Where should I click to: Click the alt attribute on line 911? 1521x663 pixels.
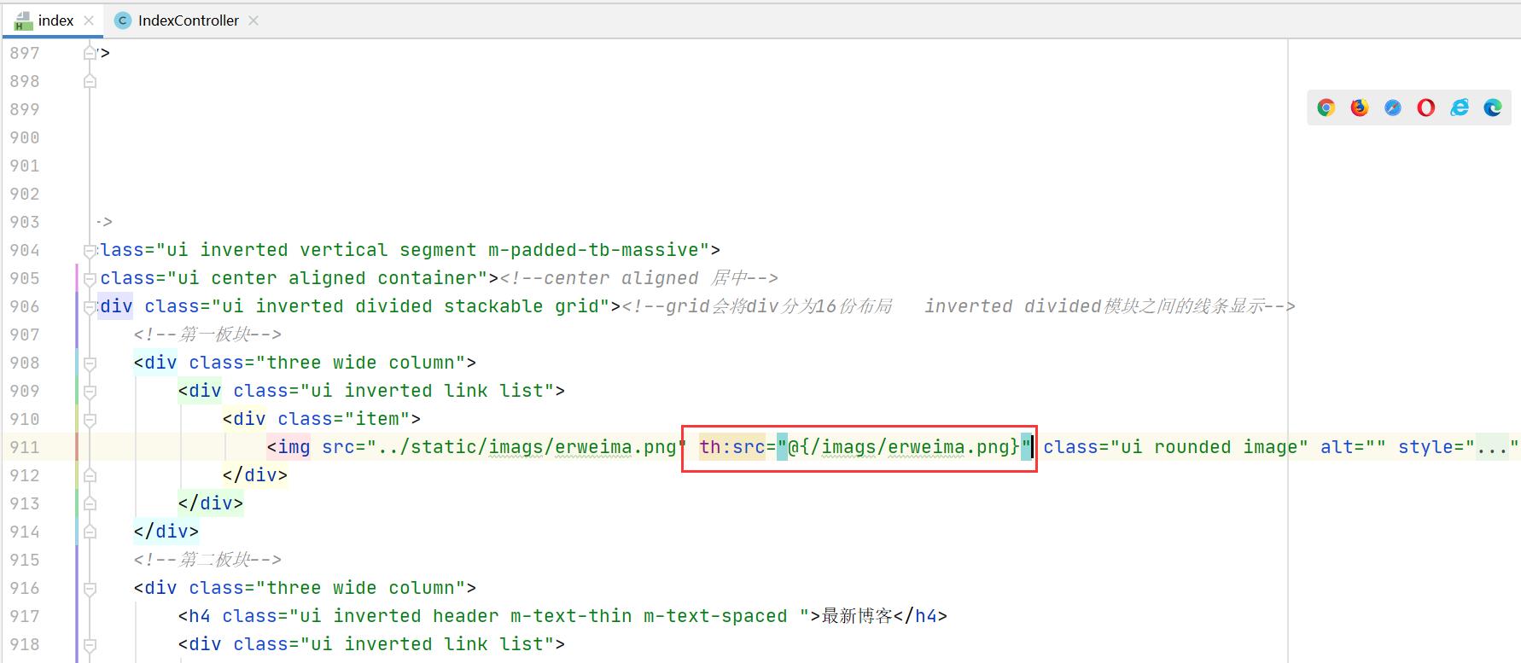click(1353, 447)
